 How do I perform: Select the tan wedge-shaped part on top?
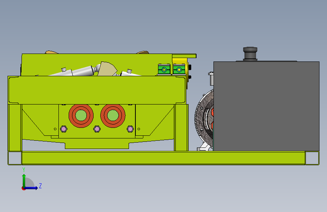pyautogui.click(x=107, y=69)
